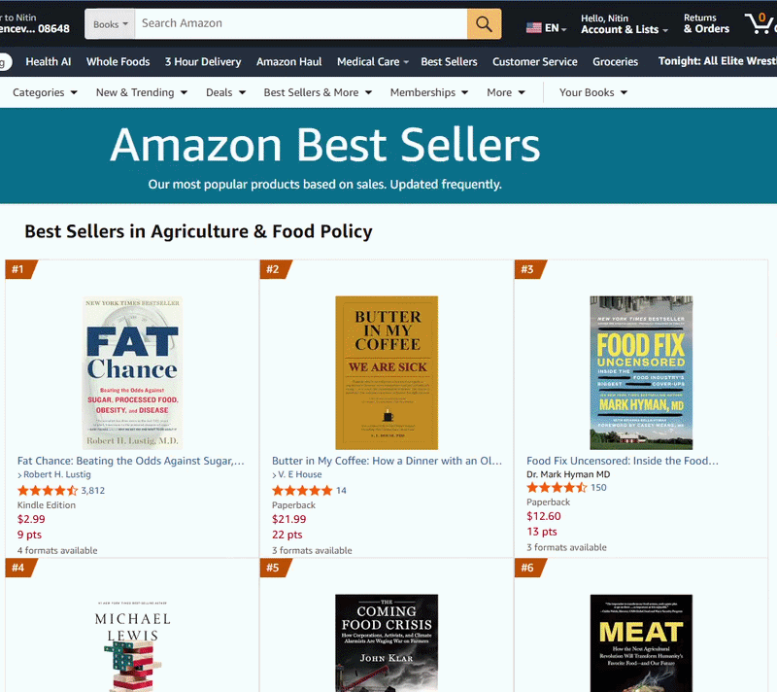The height and width of the screenshot is (692, 777).
Task: Click the search magnifier button
Action: [484, 23]
